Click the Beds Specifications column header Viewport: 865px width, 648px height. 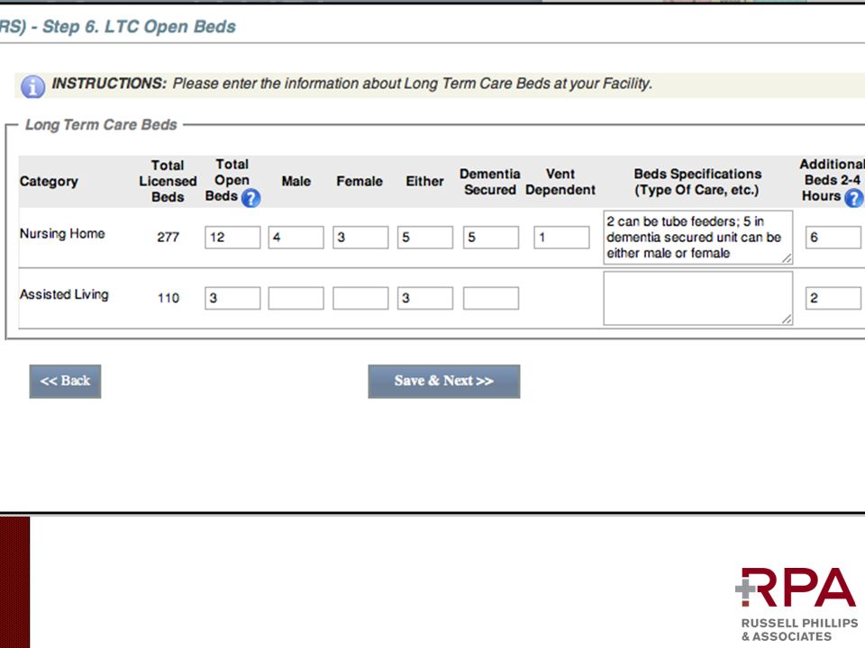(x=697, y=182)
